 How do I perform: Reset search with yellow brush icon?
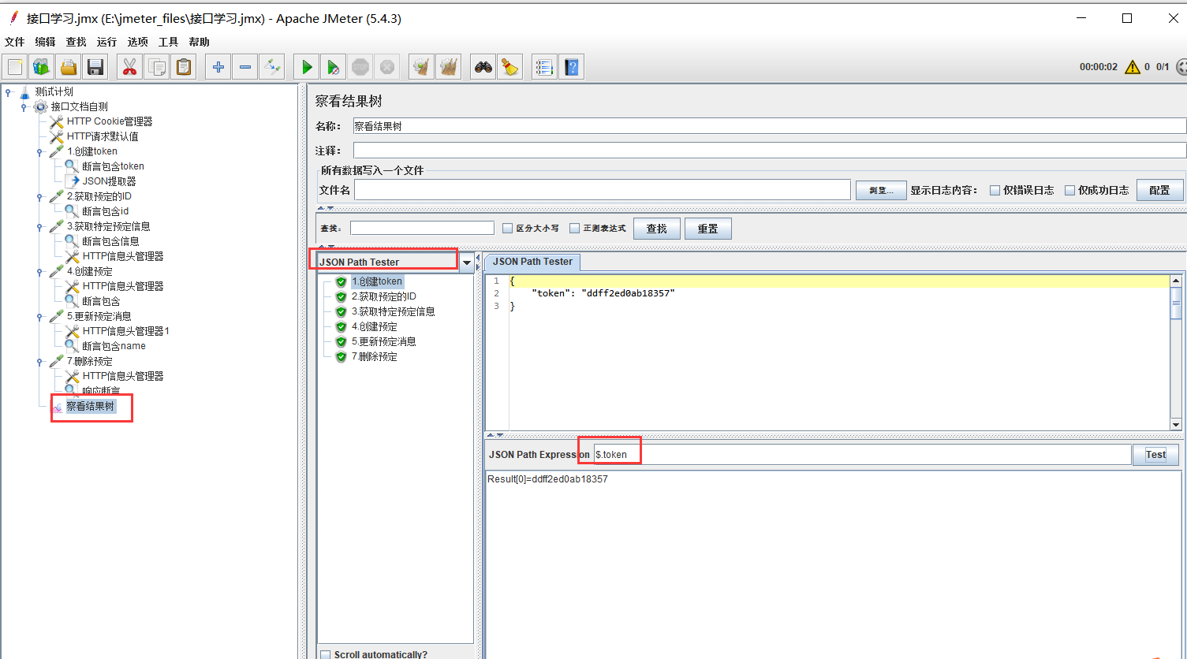[510, 67]
